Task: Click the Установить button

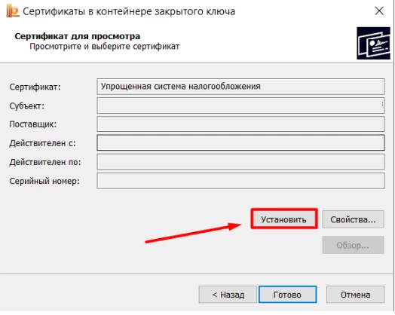Action: click(x=284, y=219)
